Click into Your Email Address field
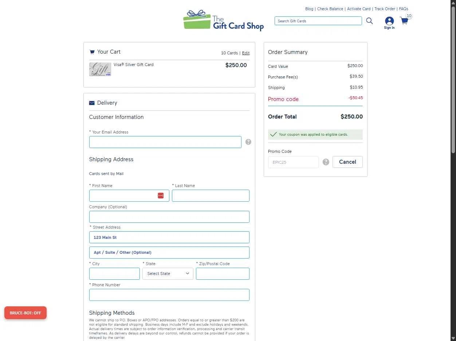456x341 pixels. click(x=165, y=142)
